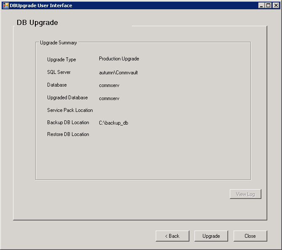The width and height of the screenshot is (282, 250).
Task: Maximize the DBUpgrade window
Action: (269, 5)
